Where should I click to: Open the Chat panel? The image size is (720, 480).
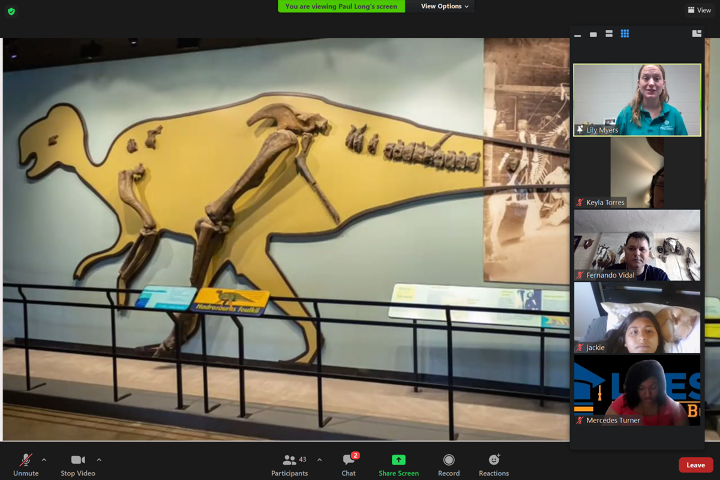point(349,464)
